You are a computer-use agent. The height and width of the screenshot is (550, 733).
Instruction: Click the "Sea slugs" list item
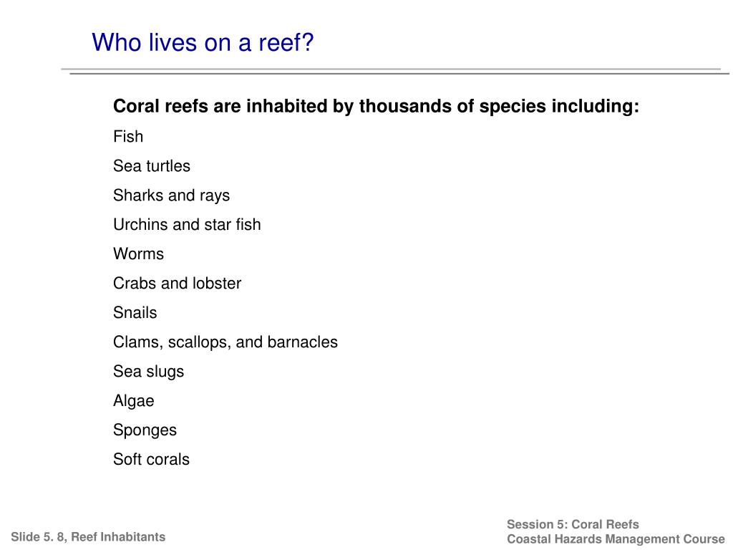(148, 372)
